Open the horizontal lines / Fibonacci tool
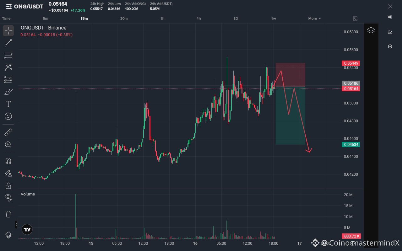Screen dimensions: 402x251 coord(8,55)
